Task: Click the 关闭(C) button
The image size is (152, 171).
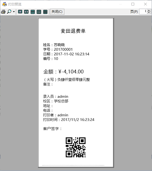Action: (57, 12)
